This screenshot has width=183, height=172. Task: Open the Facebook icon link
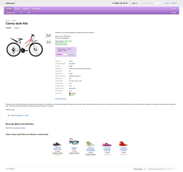point(134,3)
